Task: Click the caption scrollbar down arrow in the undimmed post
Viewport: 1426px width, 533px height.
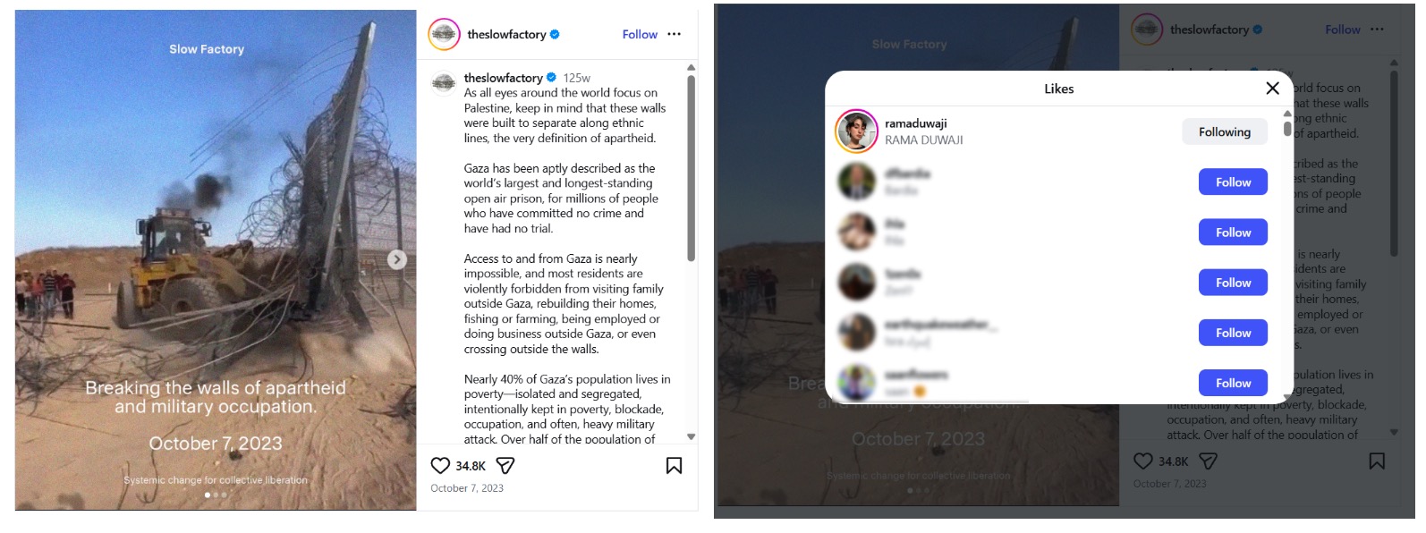Action: 691,436
